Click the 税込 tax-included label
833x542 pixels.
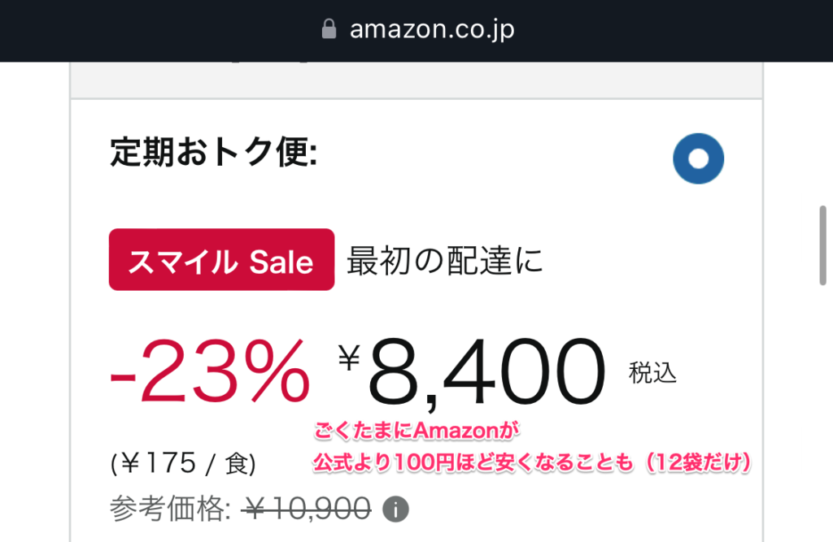652,373
